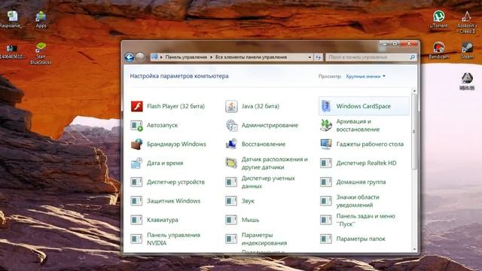Select the Apps desktop icon
Screen dimensions: 482x271
click(x=41, y=20)
